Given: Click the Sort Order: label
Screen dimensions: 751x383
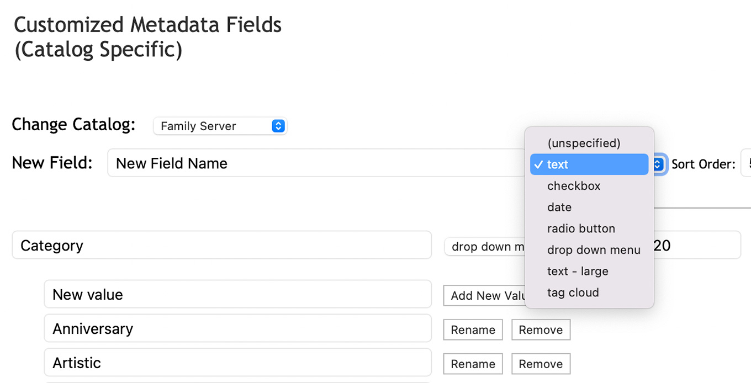Looking at the screenshot, I should pos(704,164).
